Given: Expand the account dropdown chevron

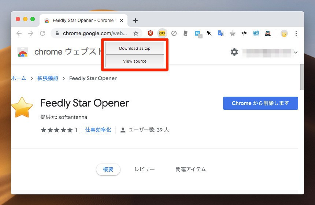Looking at the screenshot, I should coord(296,52).
